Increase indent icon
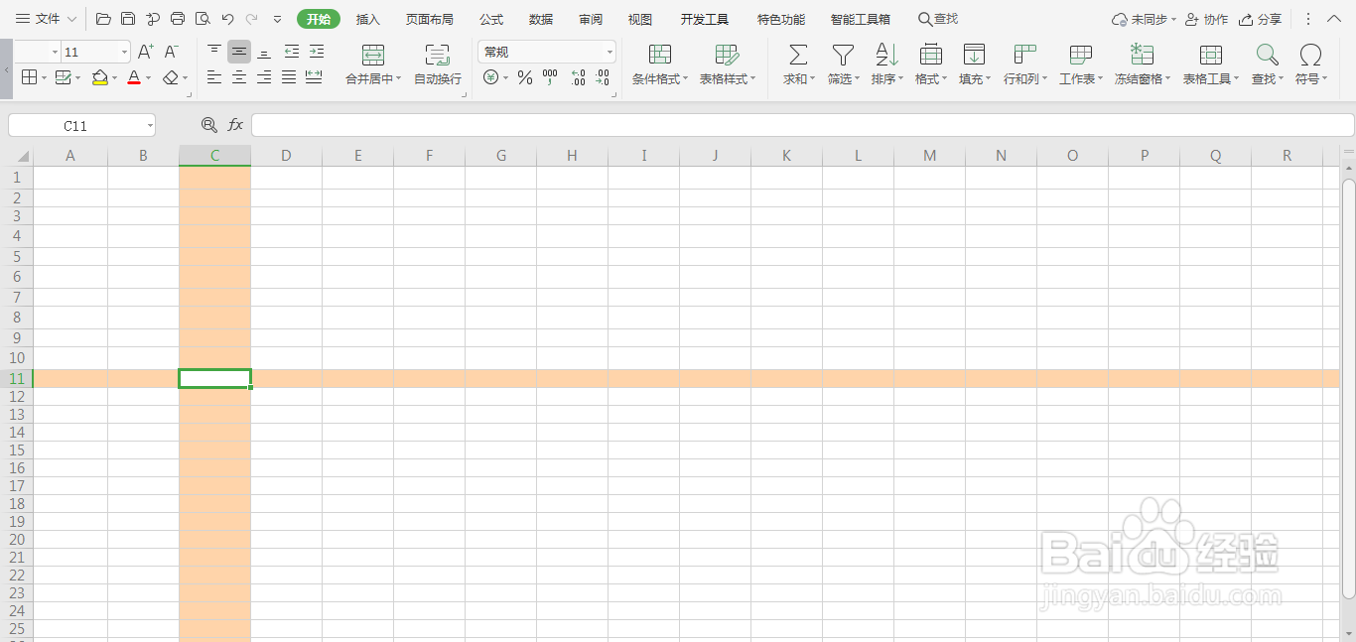The image size is (1356, 642). pos(317,52)
